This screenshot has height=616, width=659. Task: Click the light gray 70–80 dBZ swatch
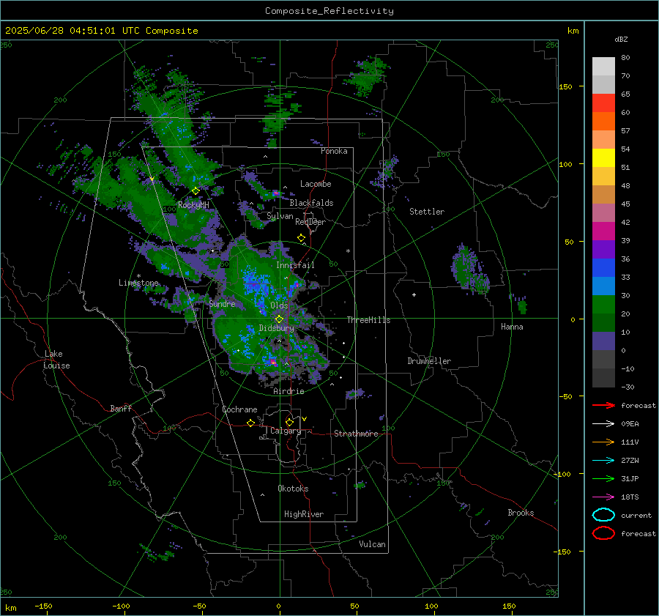[603, 66]
